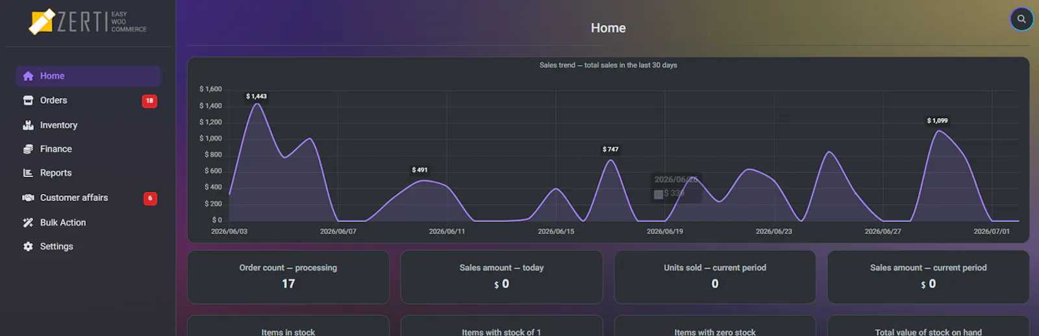Click the 2026/06/23 axis date label
The height and width of the screenshot is (336, 1039).
point(774,232)
